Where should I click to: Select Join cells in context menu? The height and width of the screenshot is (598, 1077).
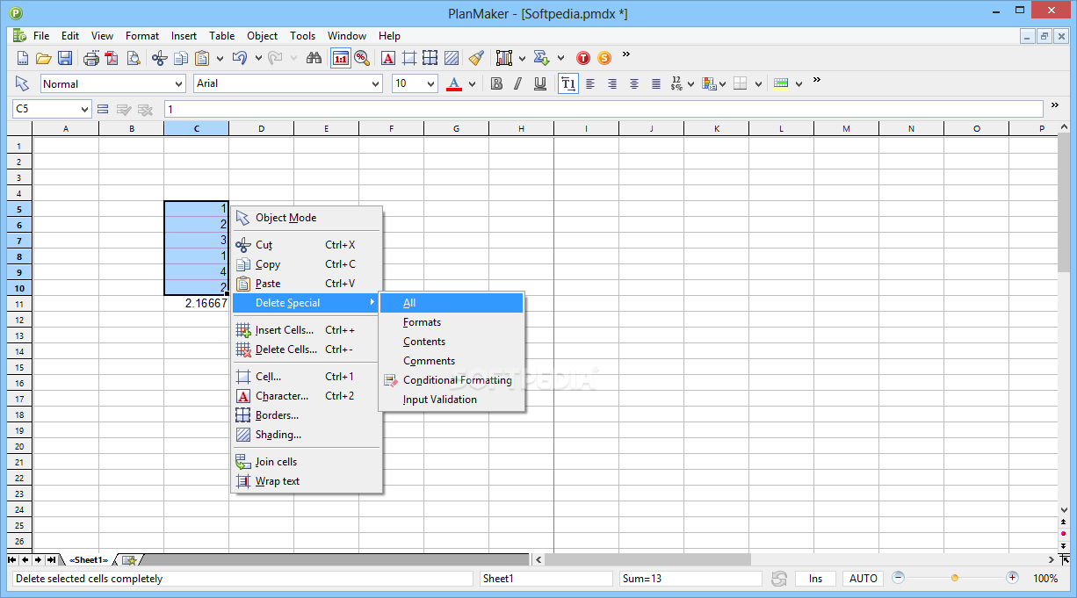306,462
